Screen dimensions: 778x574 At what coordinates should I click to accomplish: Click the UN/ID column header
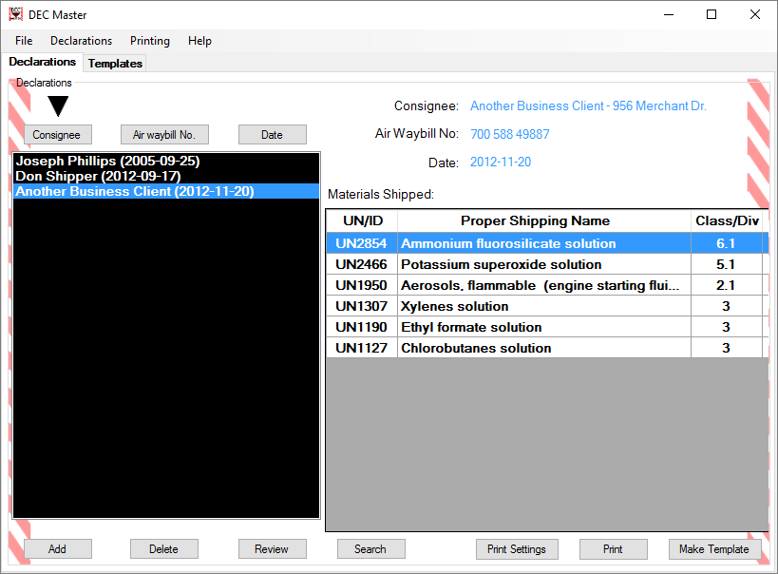tap(362, 221)
